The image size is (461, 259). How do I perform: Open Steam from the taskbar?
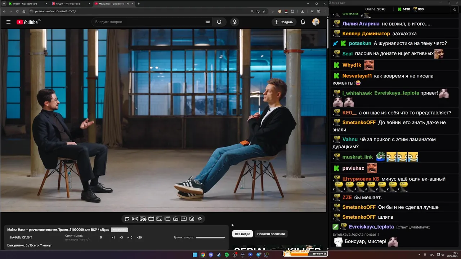click(x=219, y=255)
